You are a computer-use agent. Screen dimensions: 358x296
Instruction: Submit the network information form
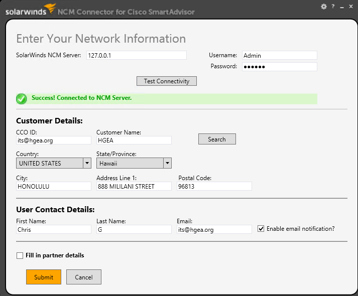[x=44, y=277]
